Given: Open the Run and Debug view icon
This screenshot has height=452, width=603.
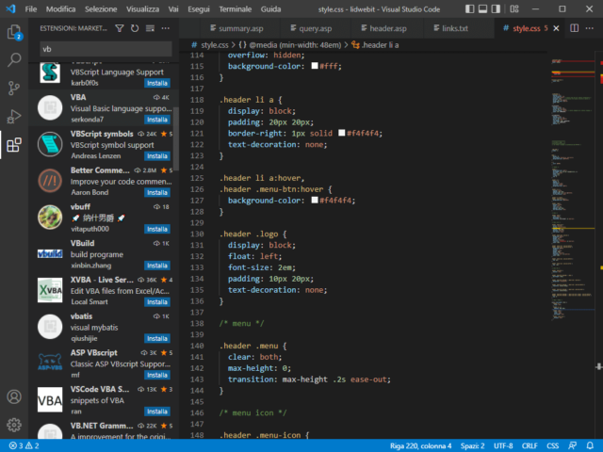Looking at the screenshot, I should click(x=14, y=116).
